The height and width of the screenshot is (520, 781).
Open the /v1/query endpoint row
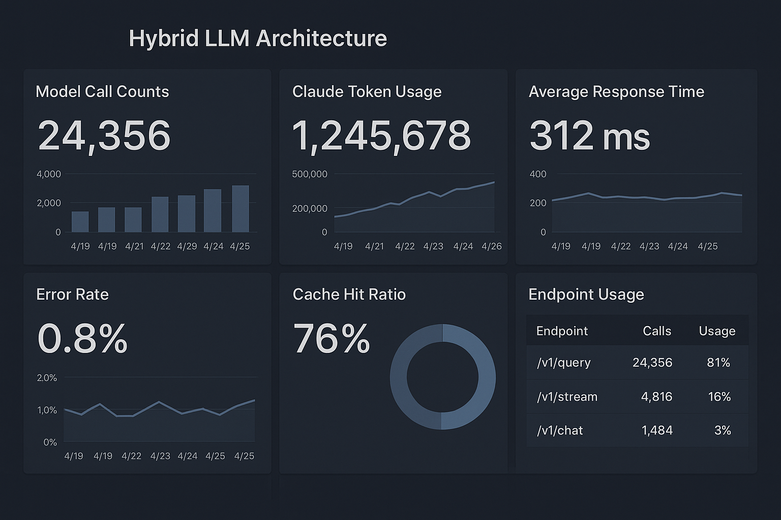pos(563,363)
